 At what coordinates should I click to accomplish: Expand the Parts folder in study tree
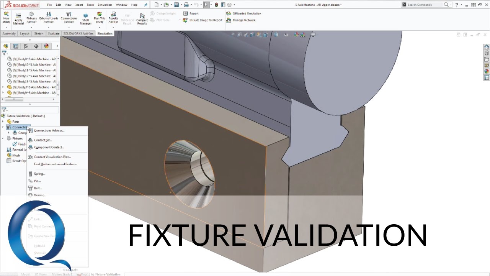pos(3,122)
